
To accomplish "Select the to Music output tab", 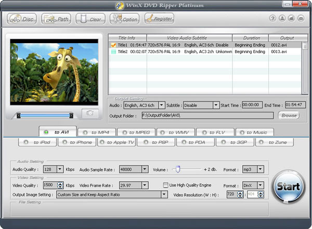I will 255,132.
